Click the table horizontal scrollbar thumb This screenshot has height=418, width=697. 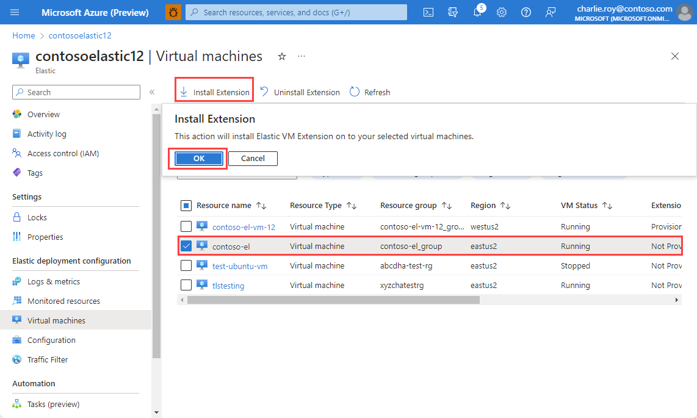pos(333,300)
